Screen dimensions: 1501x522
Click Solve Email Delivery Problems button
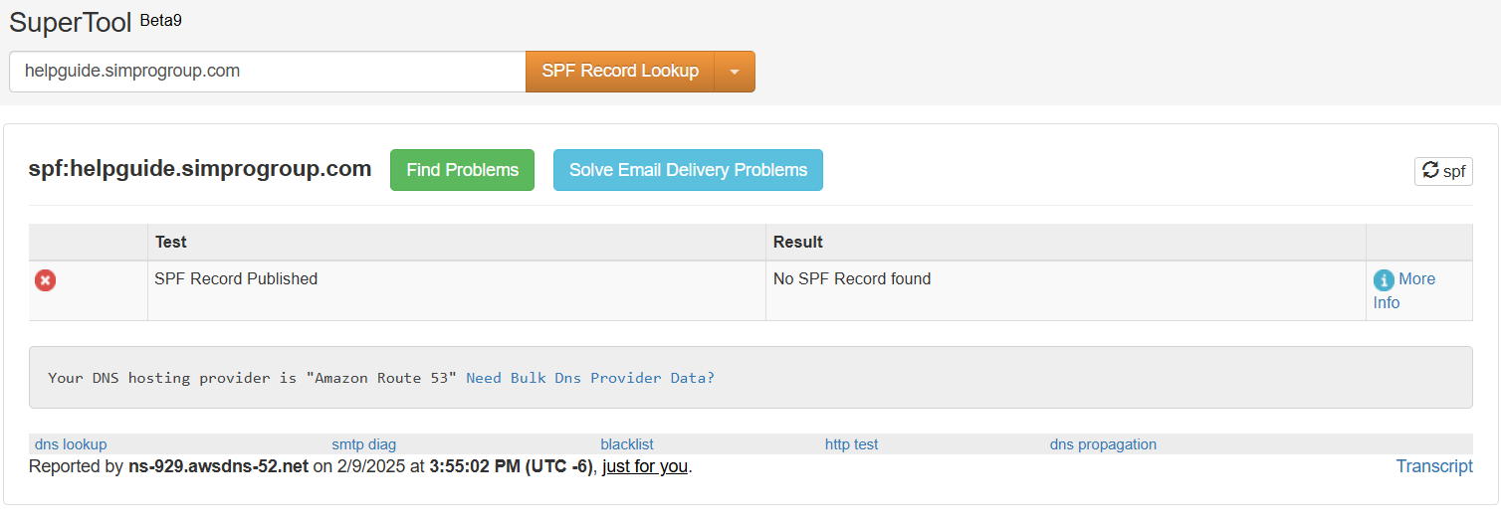[688, 170]
